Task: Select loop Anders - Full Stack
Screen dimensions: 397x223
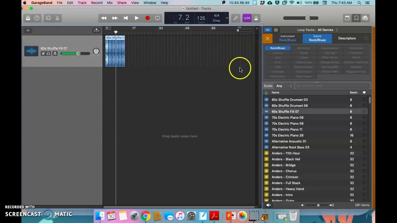Action: [286, 183]
